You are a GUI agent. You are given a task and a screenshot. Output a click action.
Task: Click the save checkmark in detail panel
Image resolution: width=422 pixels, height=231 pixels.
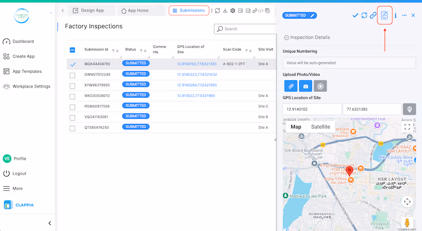pyautogui.click(x=355, y=15)
